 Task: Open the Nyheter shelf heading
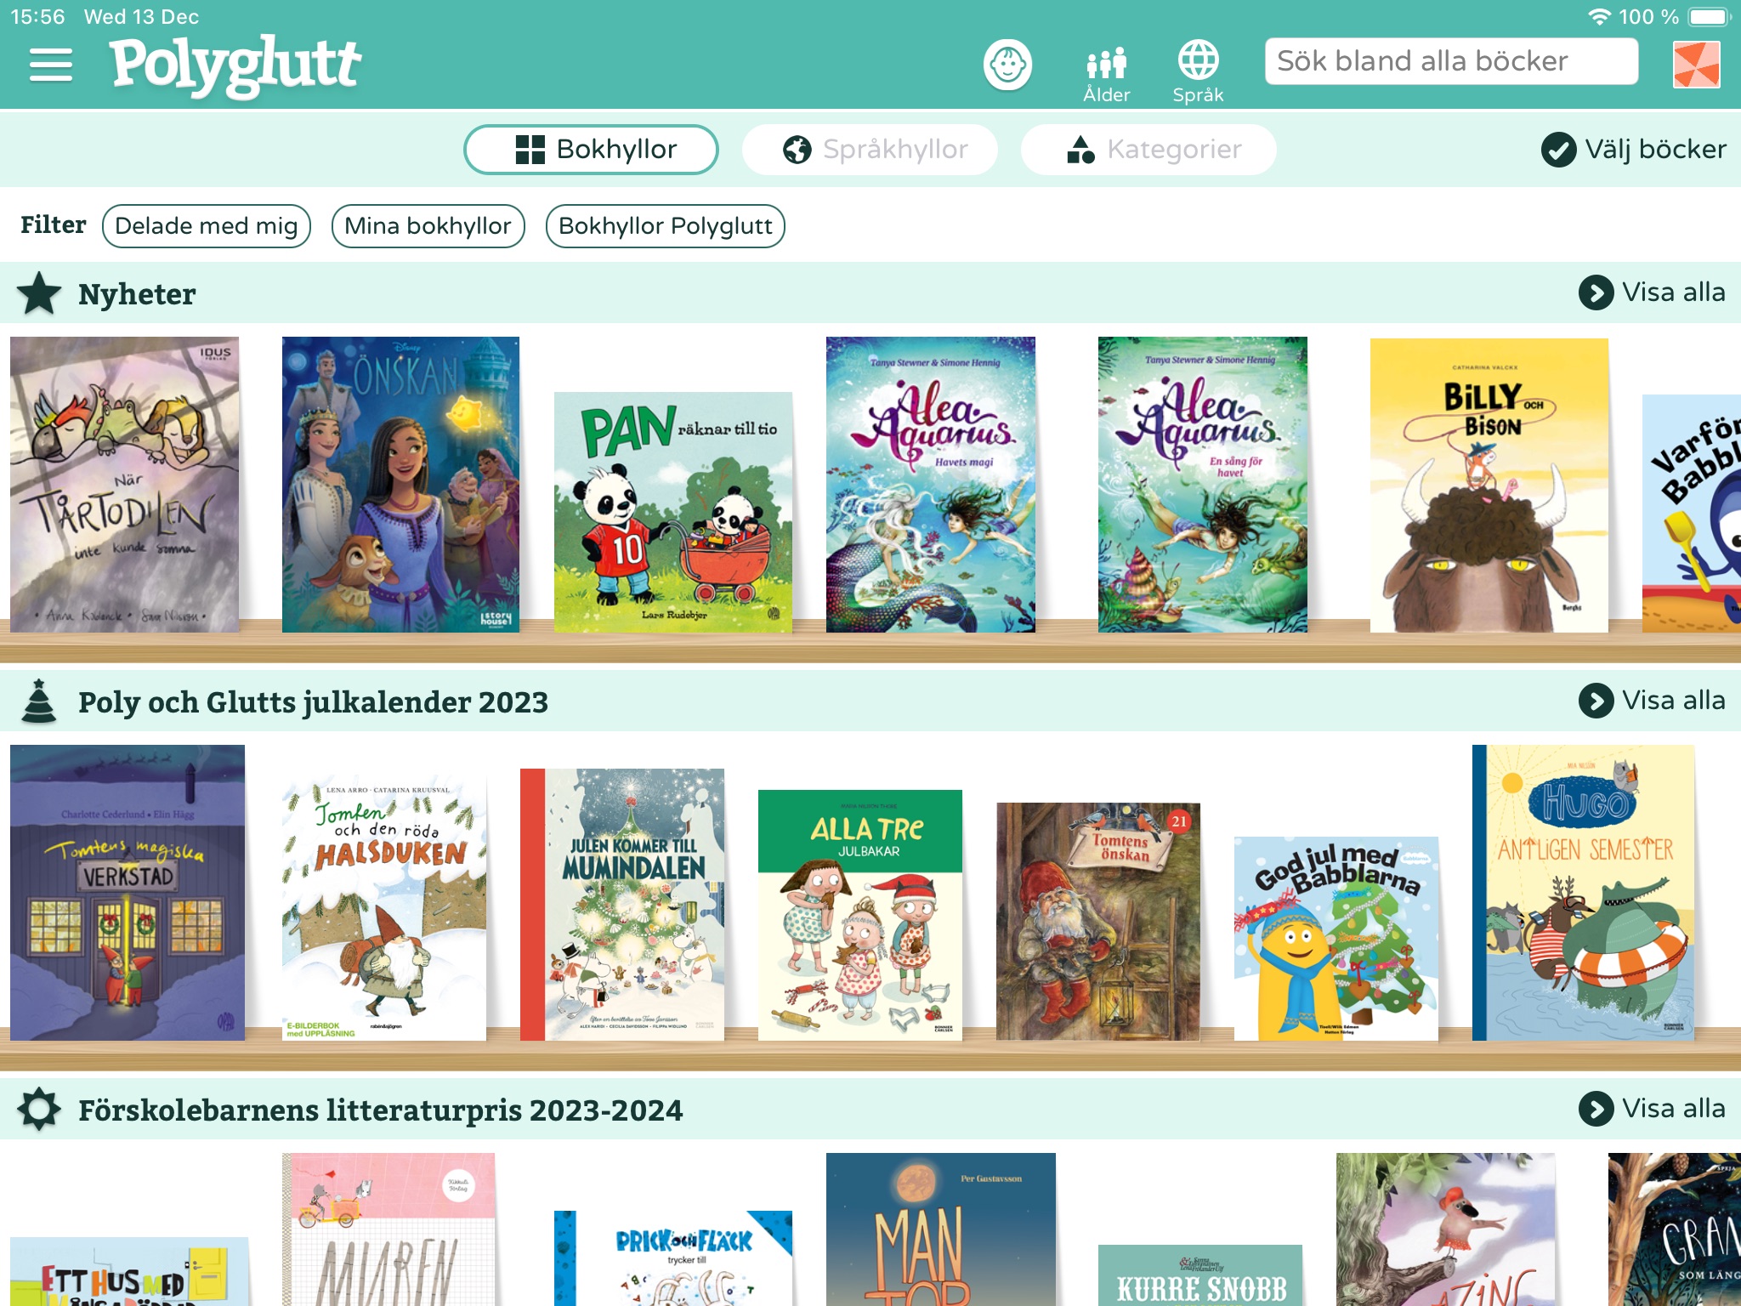137,294
